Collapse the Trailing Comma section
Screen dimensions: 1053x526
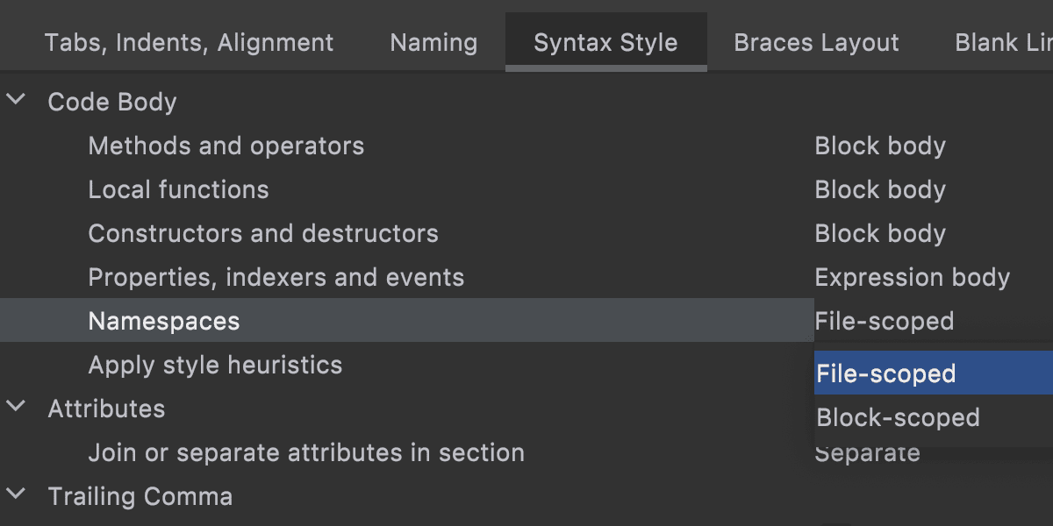(16, 495)
